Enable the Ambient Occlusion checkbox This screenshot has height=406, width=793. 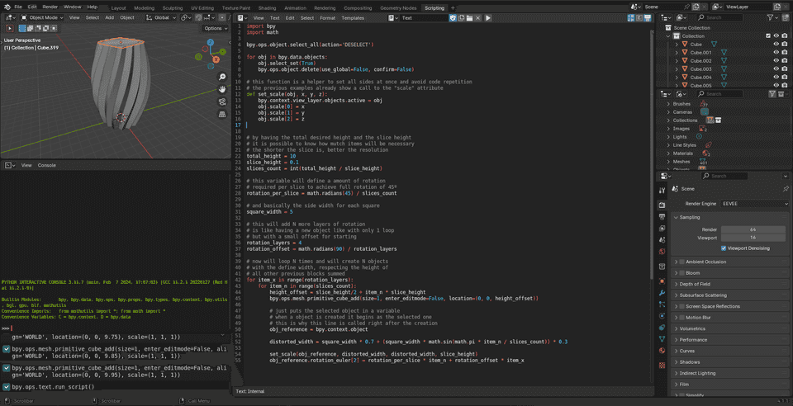(681, 262)
